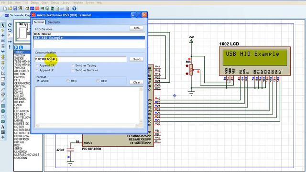Open the Debug menu
306x172 pixels.
click(55, 3)
